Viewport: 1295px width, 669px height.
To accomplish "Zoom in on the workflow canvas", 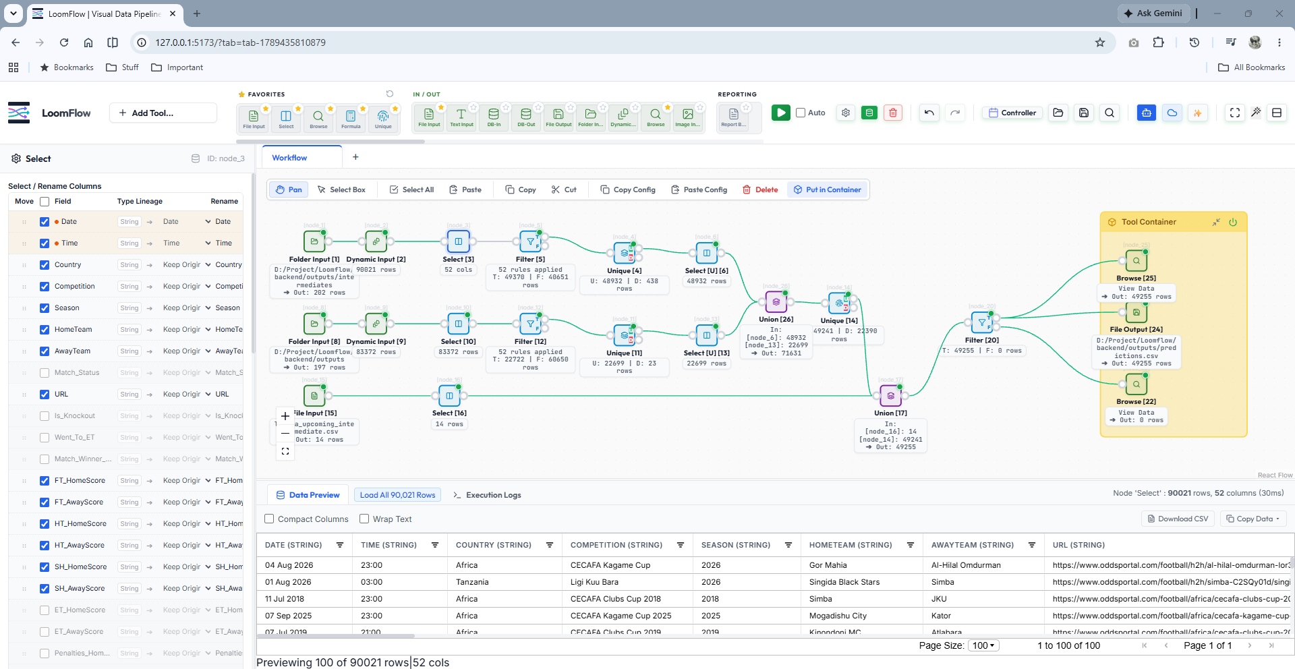I will click(285, 416).
